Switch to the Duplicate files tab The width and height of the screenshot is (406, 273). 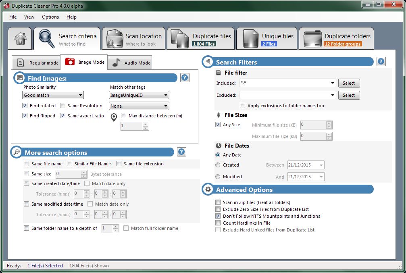tap(201, 39)
